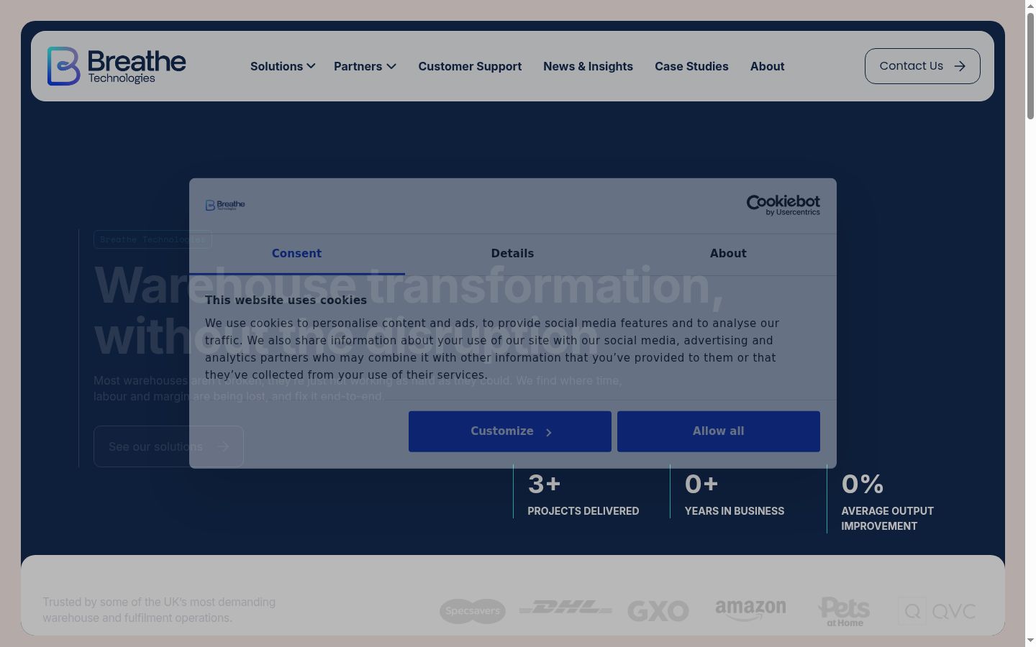Screen dimensions: 1036x647
Task: Open the Case Studies page
Action: 691,66
